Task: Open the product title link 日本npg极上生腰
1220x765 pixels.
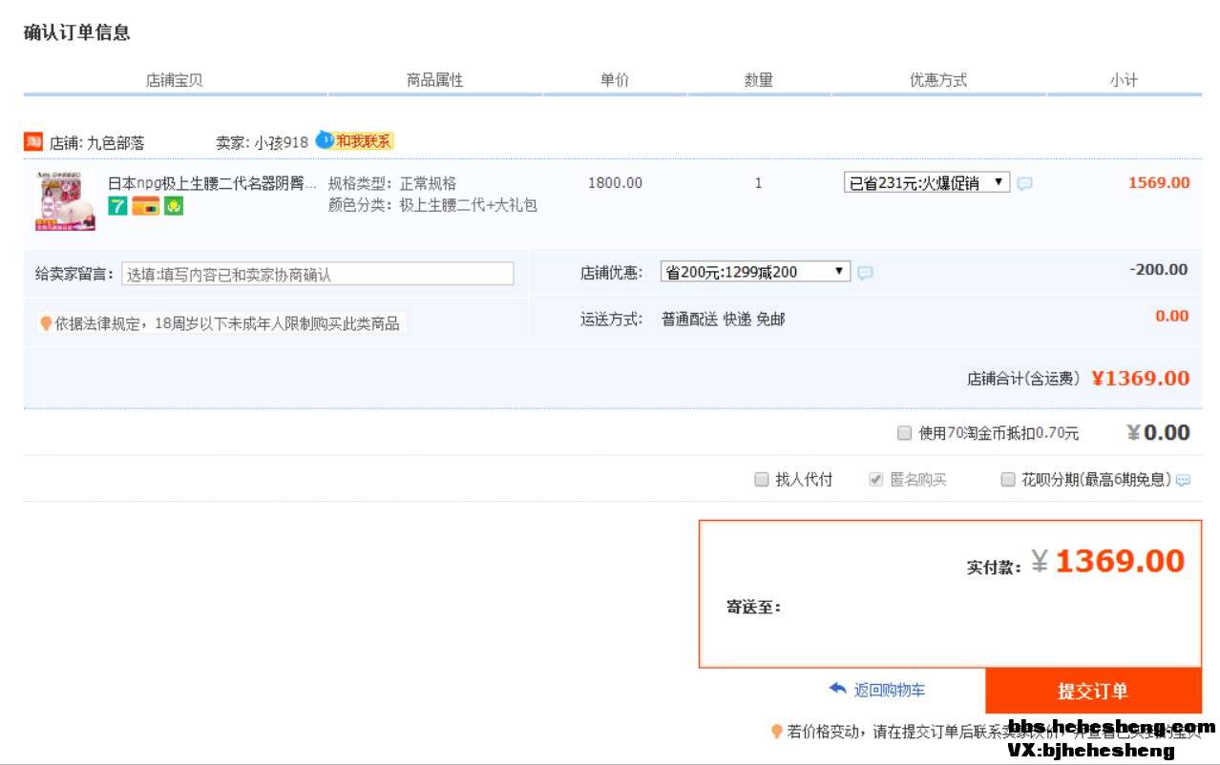Action: click(211, 183)
